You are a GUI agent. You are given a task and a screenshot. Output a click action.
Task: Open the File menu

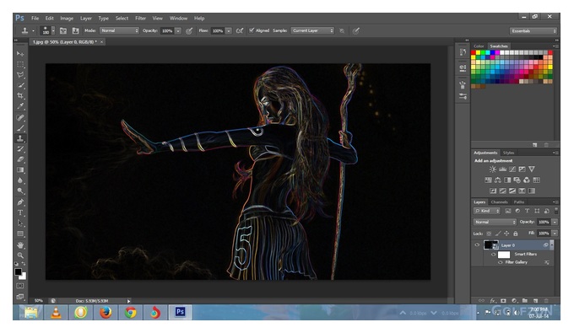coord(35,18)
